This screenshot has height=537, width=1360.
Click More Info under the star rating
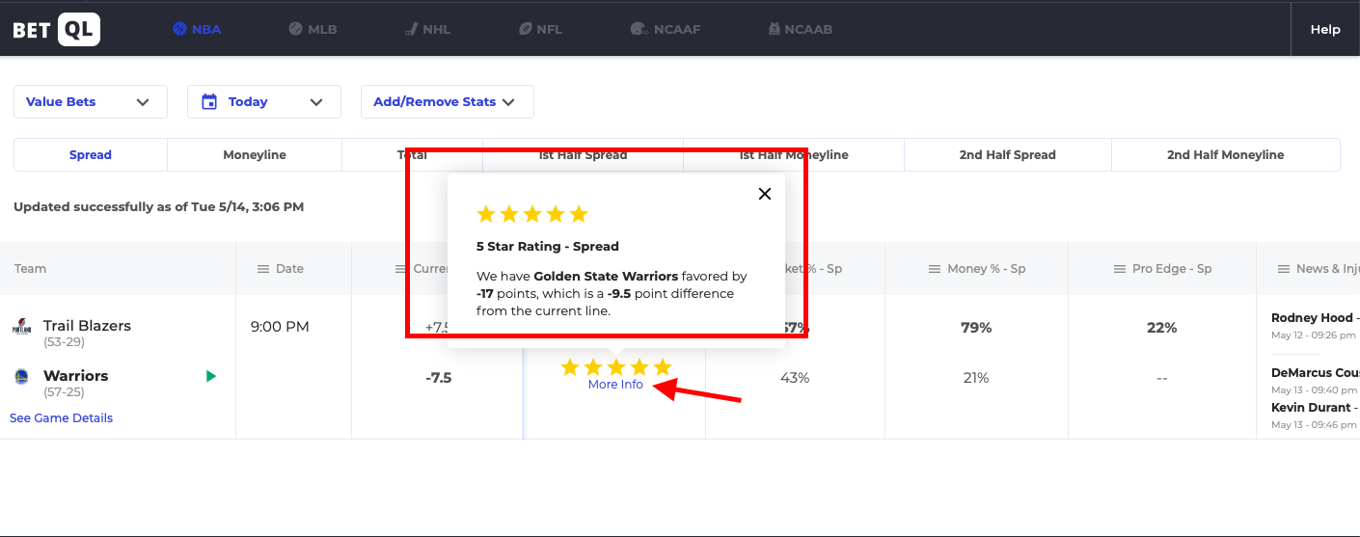[x=615, y=384]
